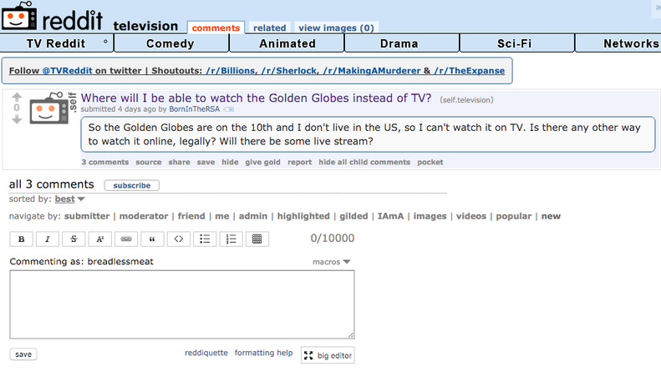Downvote the Golden Globes post
Image resolution: width=661 pixels, height=372 pixels.
[x=17, y=119]
